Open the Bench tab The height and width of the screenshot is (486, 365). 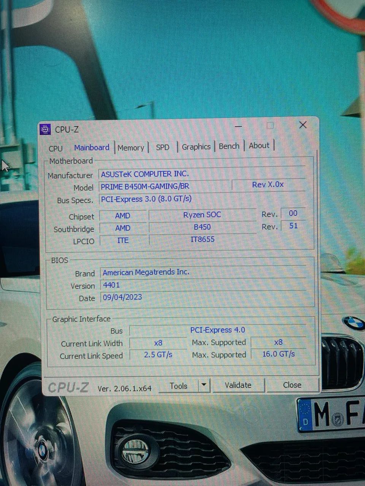(229, 146)
